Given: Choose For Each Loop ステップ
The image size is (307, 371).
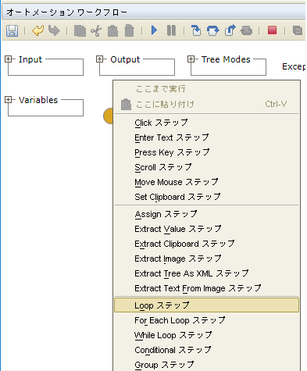Looking at the screenshot, I should [x=206, y=320].
